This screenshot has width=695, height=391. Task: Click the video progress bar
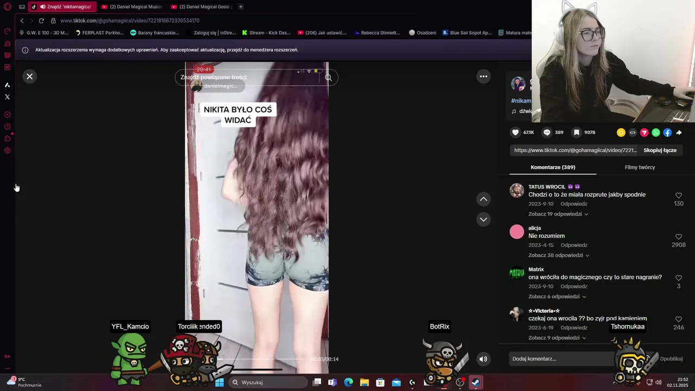point(261,359)
